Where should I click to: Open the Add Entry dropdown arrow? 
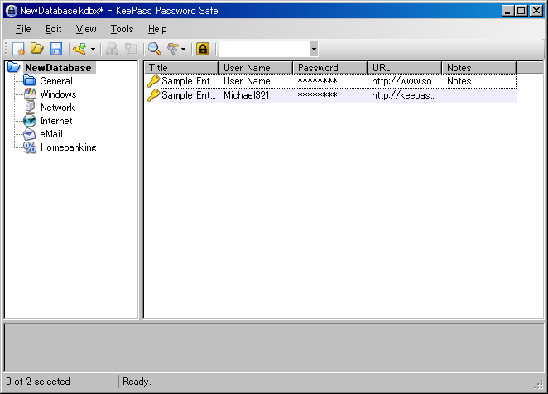(x=93, y=50)
